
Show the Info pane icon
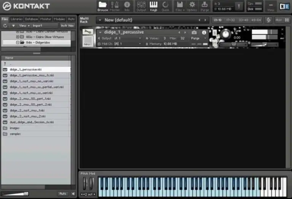click(x=127, y=6)
